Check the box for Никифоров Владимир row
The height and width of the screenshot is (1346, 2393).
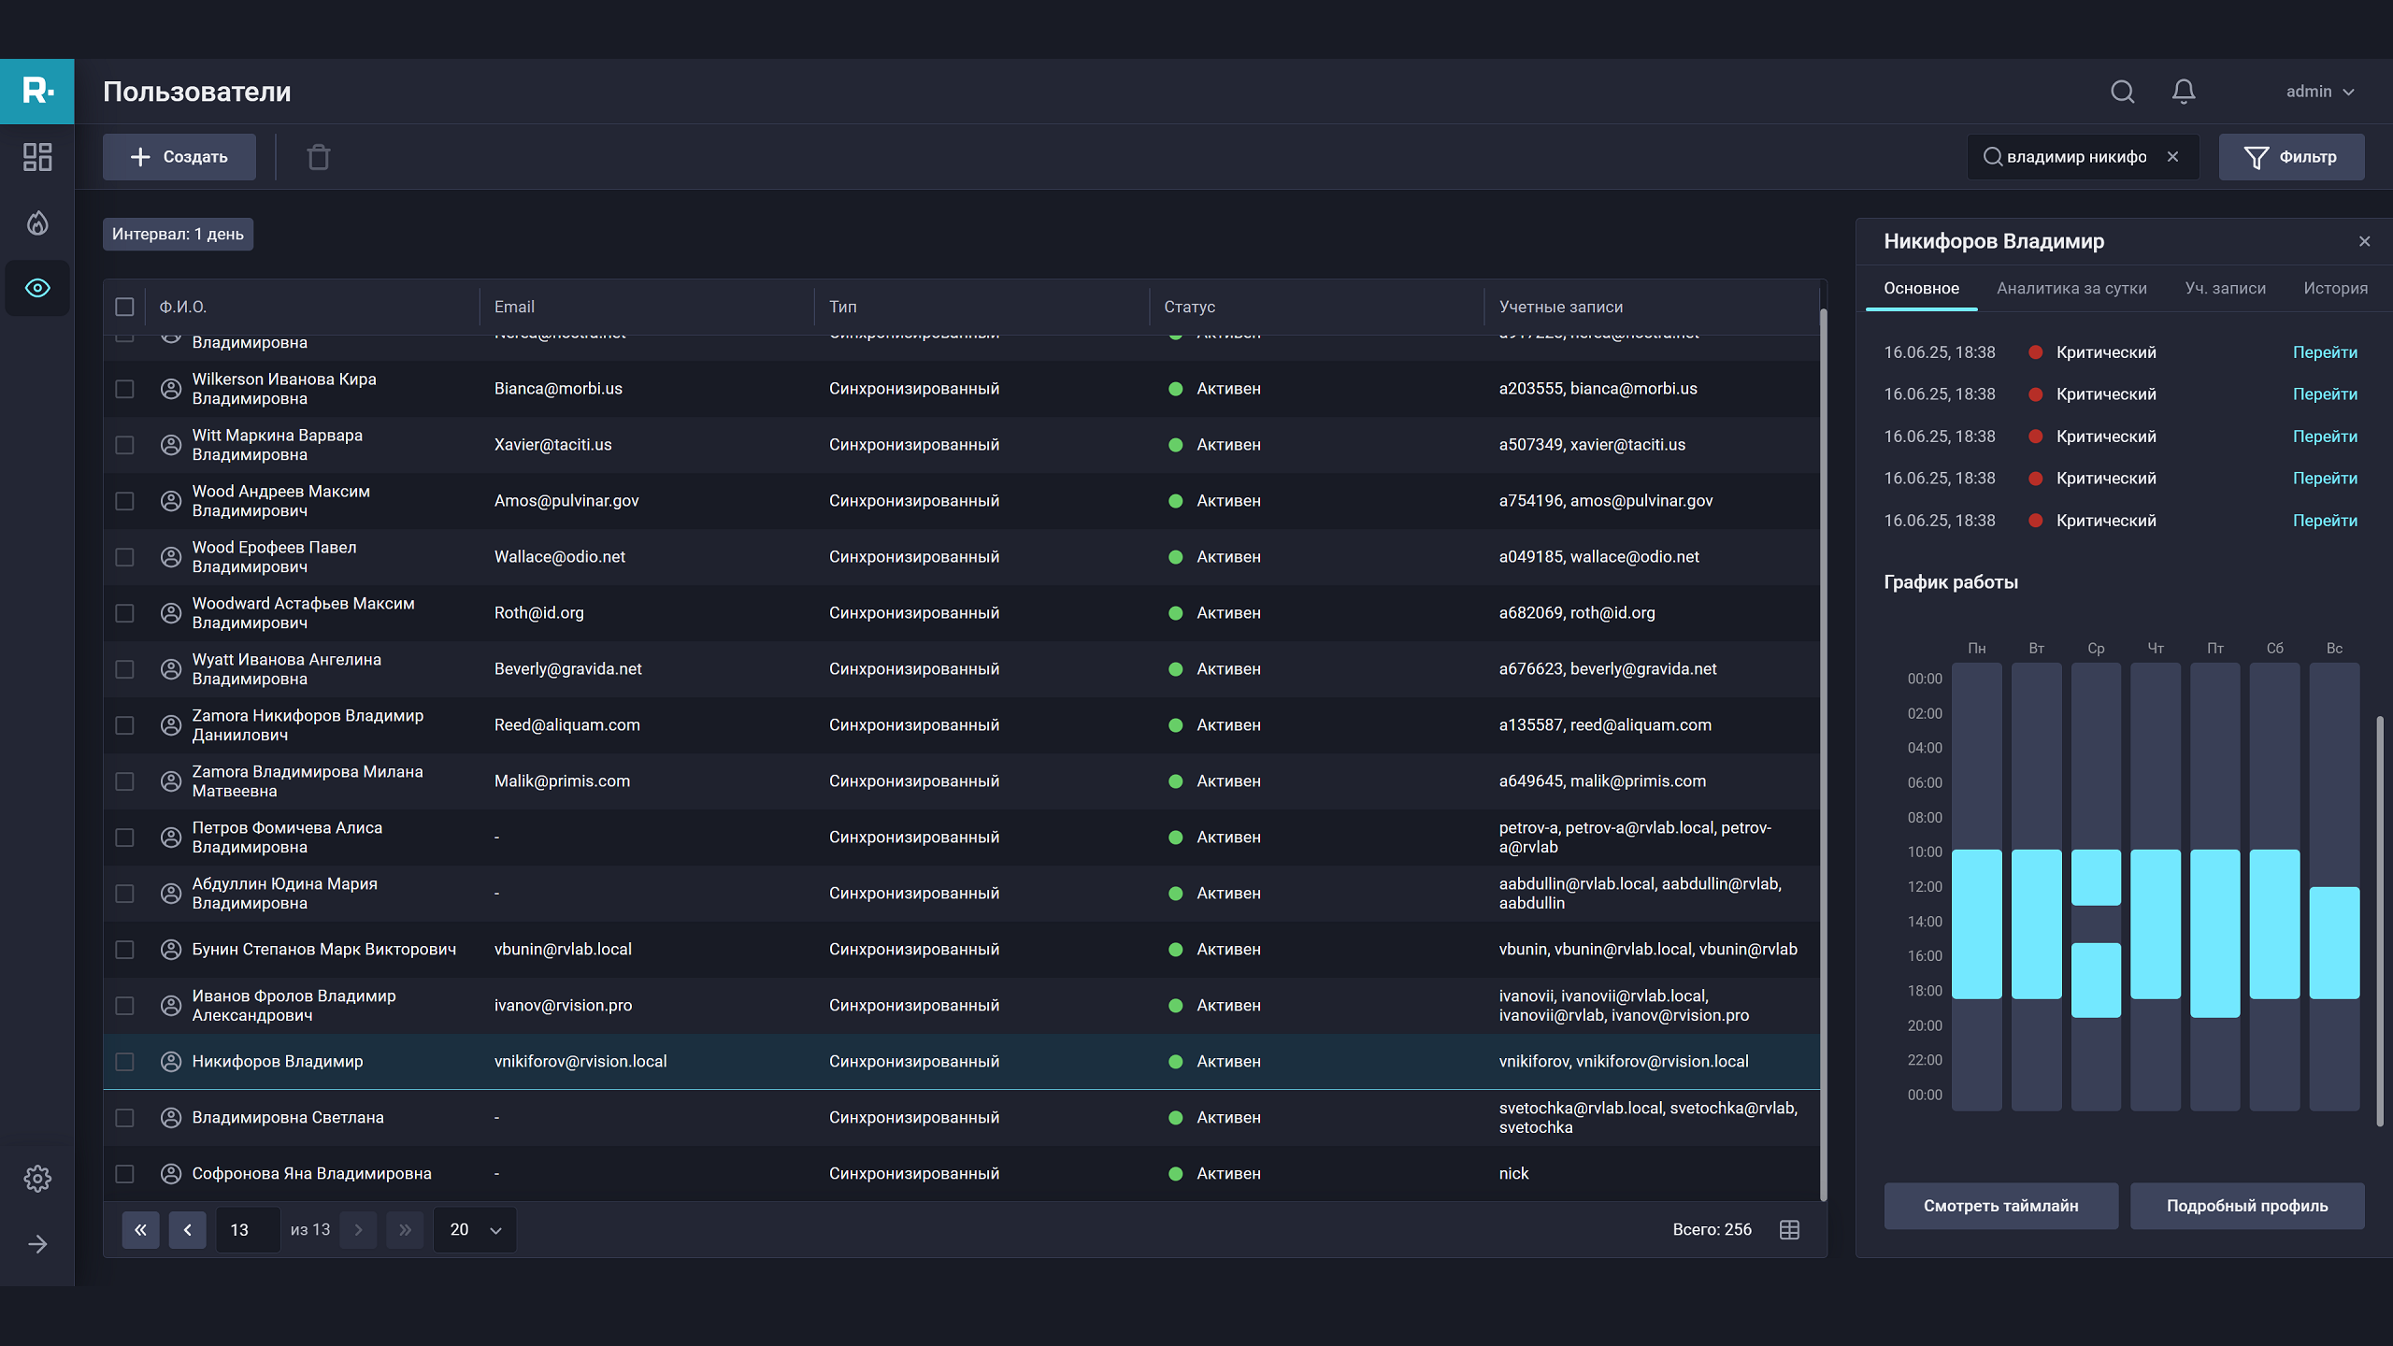[124, 1062]
